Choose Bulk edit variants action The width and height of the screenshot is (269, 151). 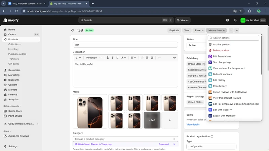coord(233,74)
